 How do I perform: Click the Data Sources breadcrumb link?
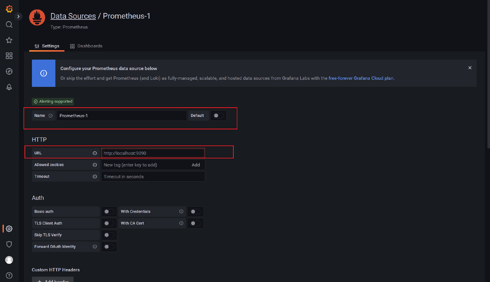(73, 16)
